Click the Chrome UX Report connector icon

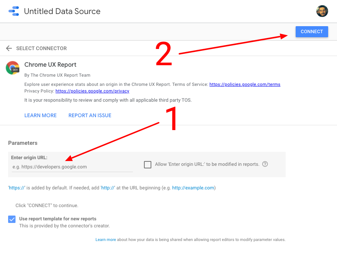pos(13,68)
